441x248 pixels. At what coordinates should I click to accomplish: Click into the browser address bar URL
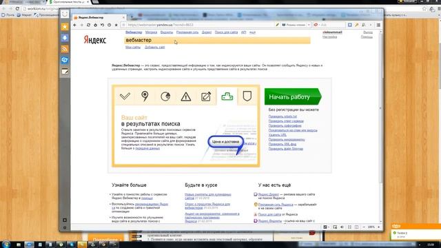coord(197,25)
